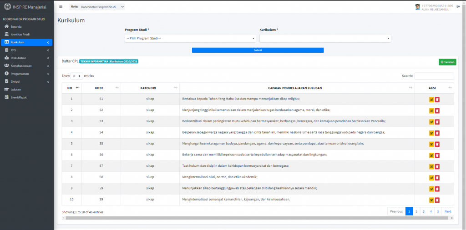Edit the S4 CPL entry
Image resolution: width=466 pixels, height=230 pixels.
pos(431,133)
